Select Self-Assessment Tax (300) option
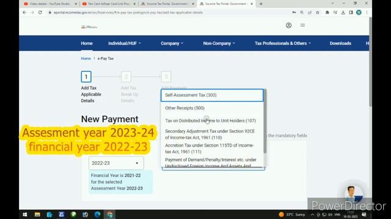Screen dimensions: 391x219 (x=212, y=96)
